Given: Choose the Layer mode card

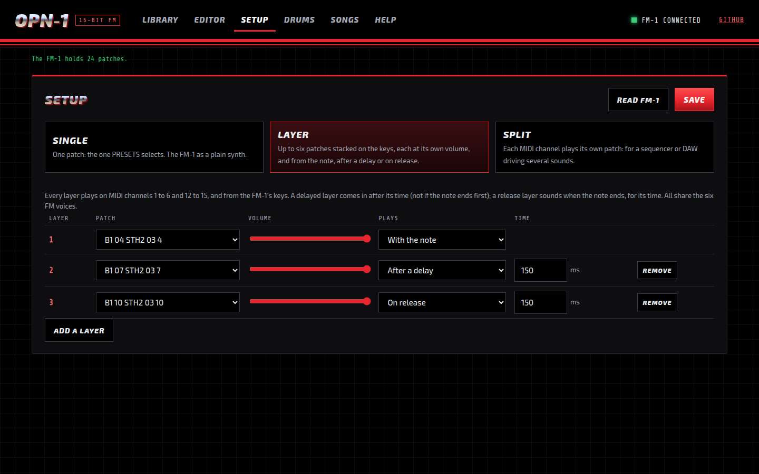Looking at the screenshot, I should (x=379, y=147).
